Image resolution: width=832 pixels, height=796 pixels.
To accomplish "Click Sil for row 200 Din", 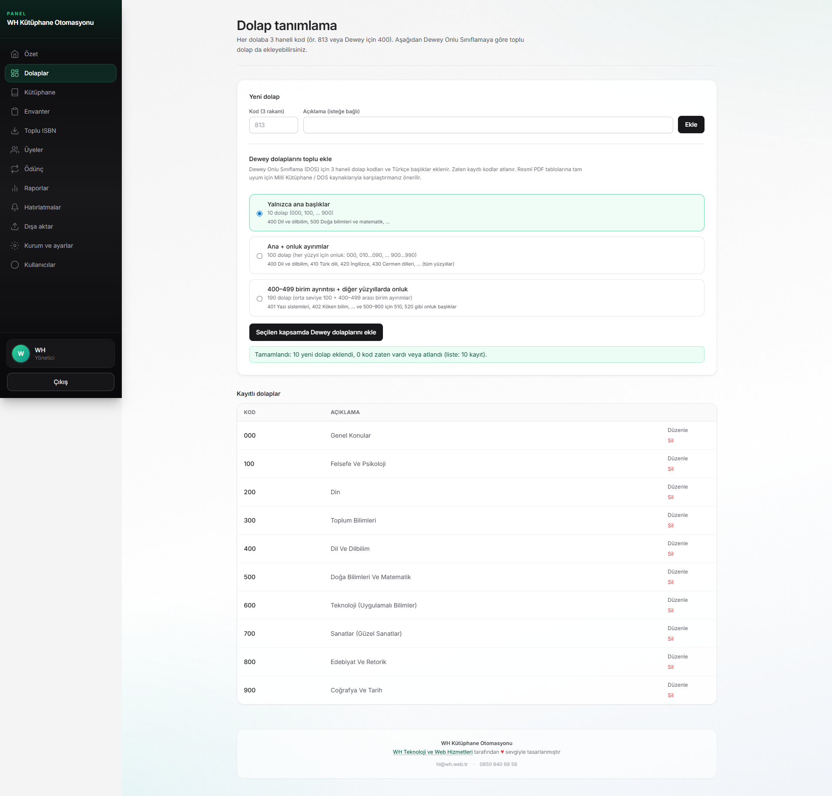I will (671, 497).
